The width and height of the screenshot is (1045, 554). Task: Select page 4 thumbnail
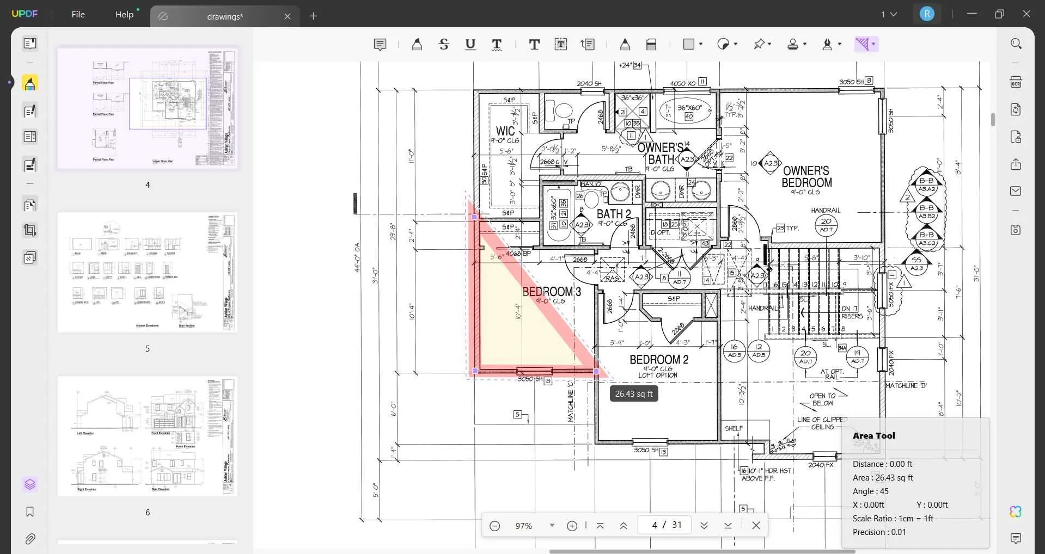pos(147,108)
